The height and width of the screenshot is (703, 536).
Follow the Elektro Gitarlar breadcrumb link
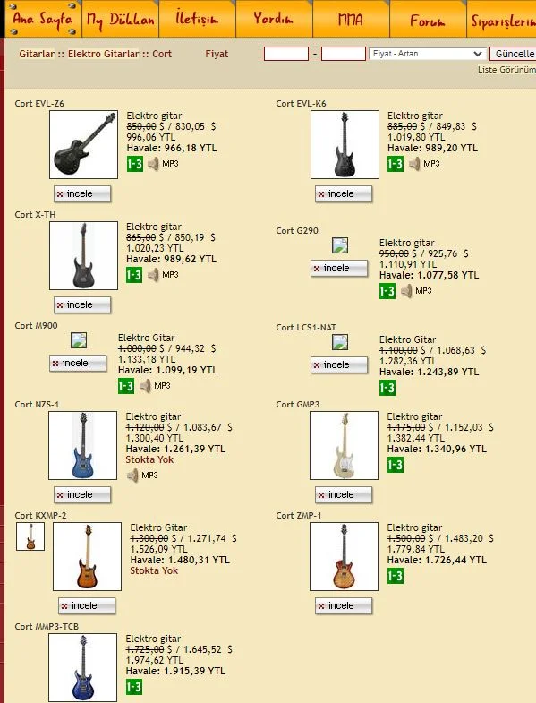[104, 54]
